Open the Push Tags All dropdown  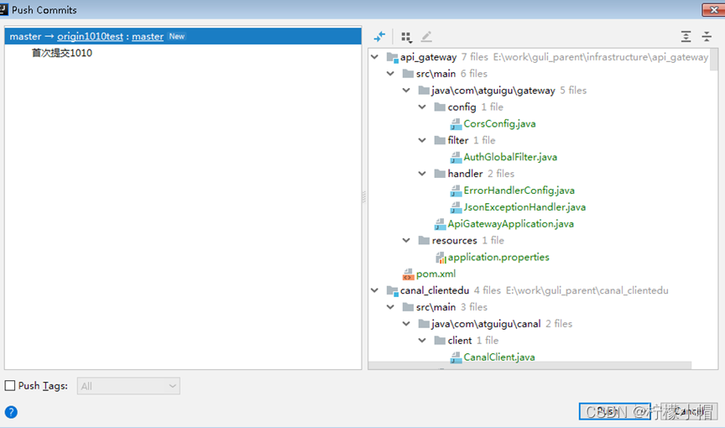[128, 386]
